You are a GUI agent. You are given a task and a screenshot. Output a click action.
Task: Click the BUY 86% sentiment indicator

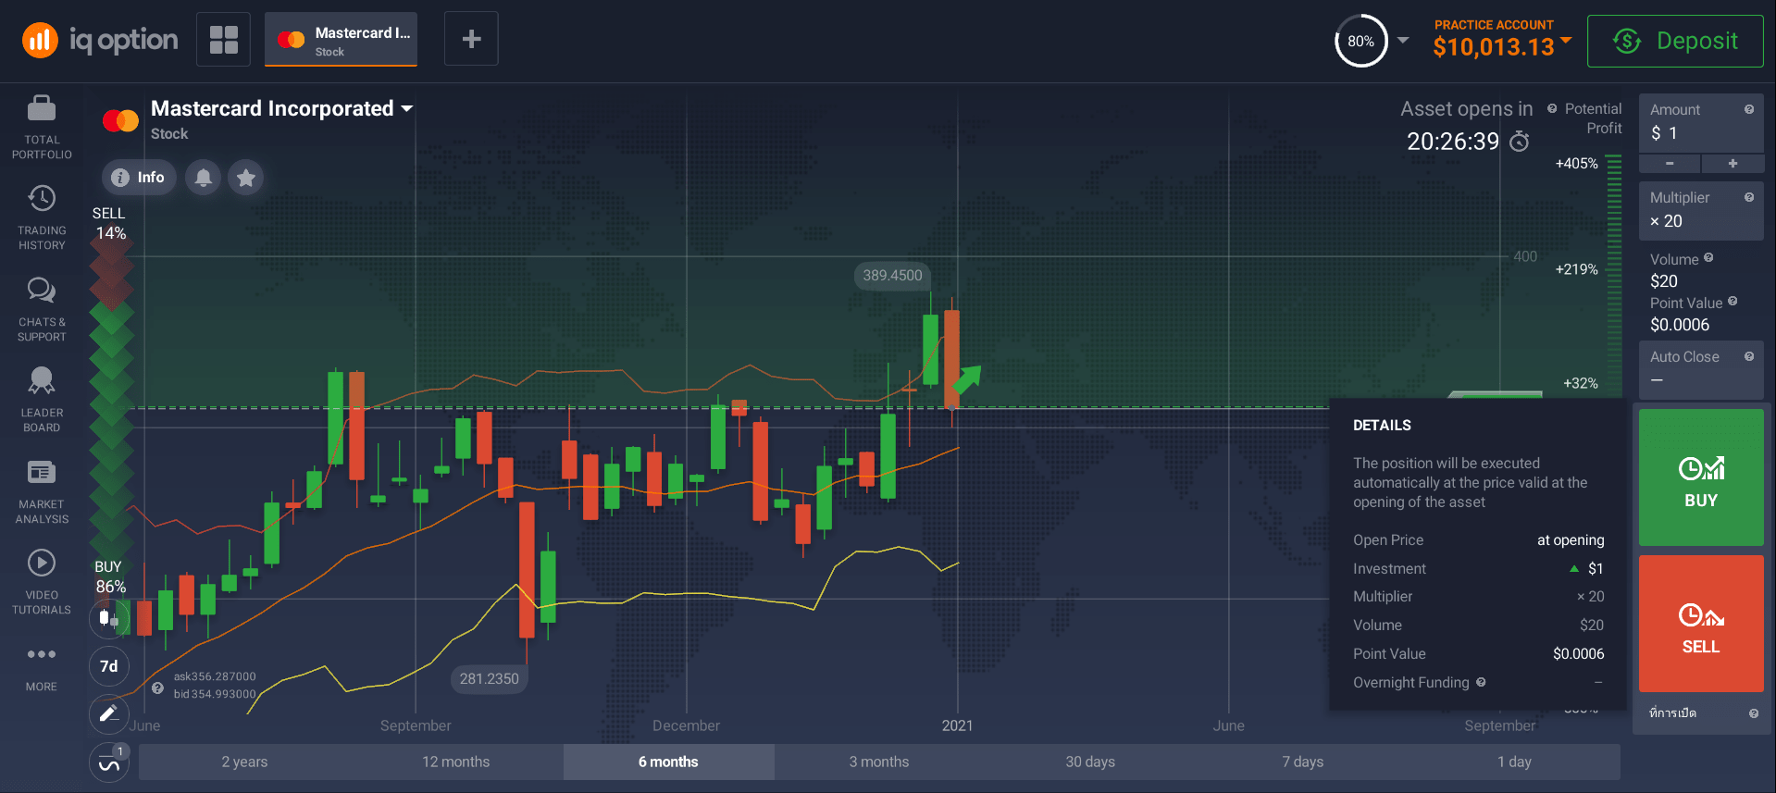click(110, 577)
